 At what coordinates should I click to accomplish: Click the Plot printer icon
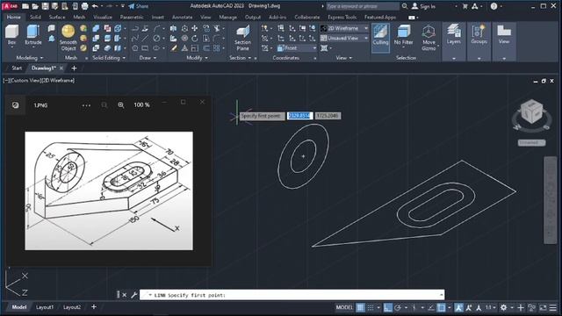coord(84,6)
